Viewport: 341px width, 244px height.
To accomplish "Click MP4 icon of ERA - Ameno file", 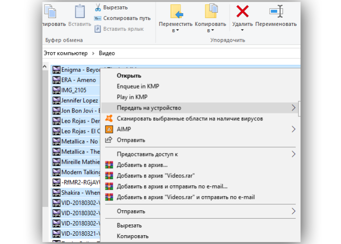I will point(57,80).
